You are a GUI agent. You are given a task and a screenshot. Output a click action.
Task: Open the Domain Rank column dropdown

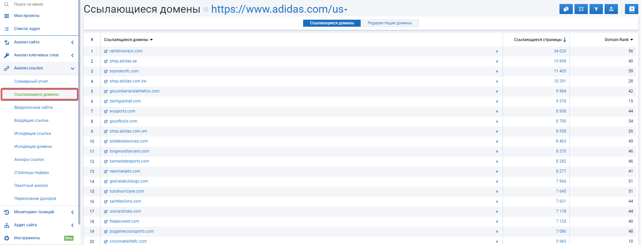tap(632, 40)
